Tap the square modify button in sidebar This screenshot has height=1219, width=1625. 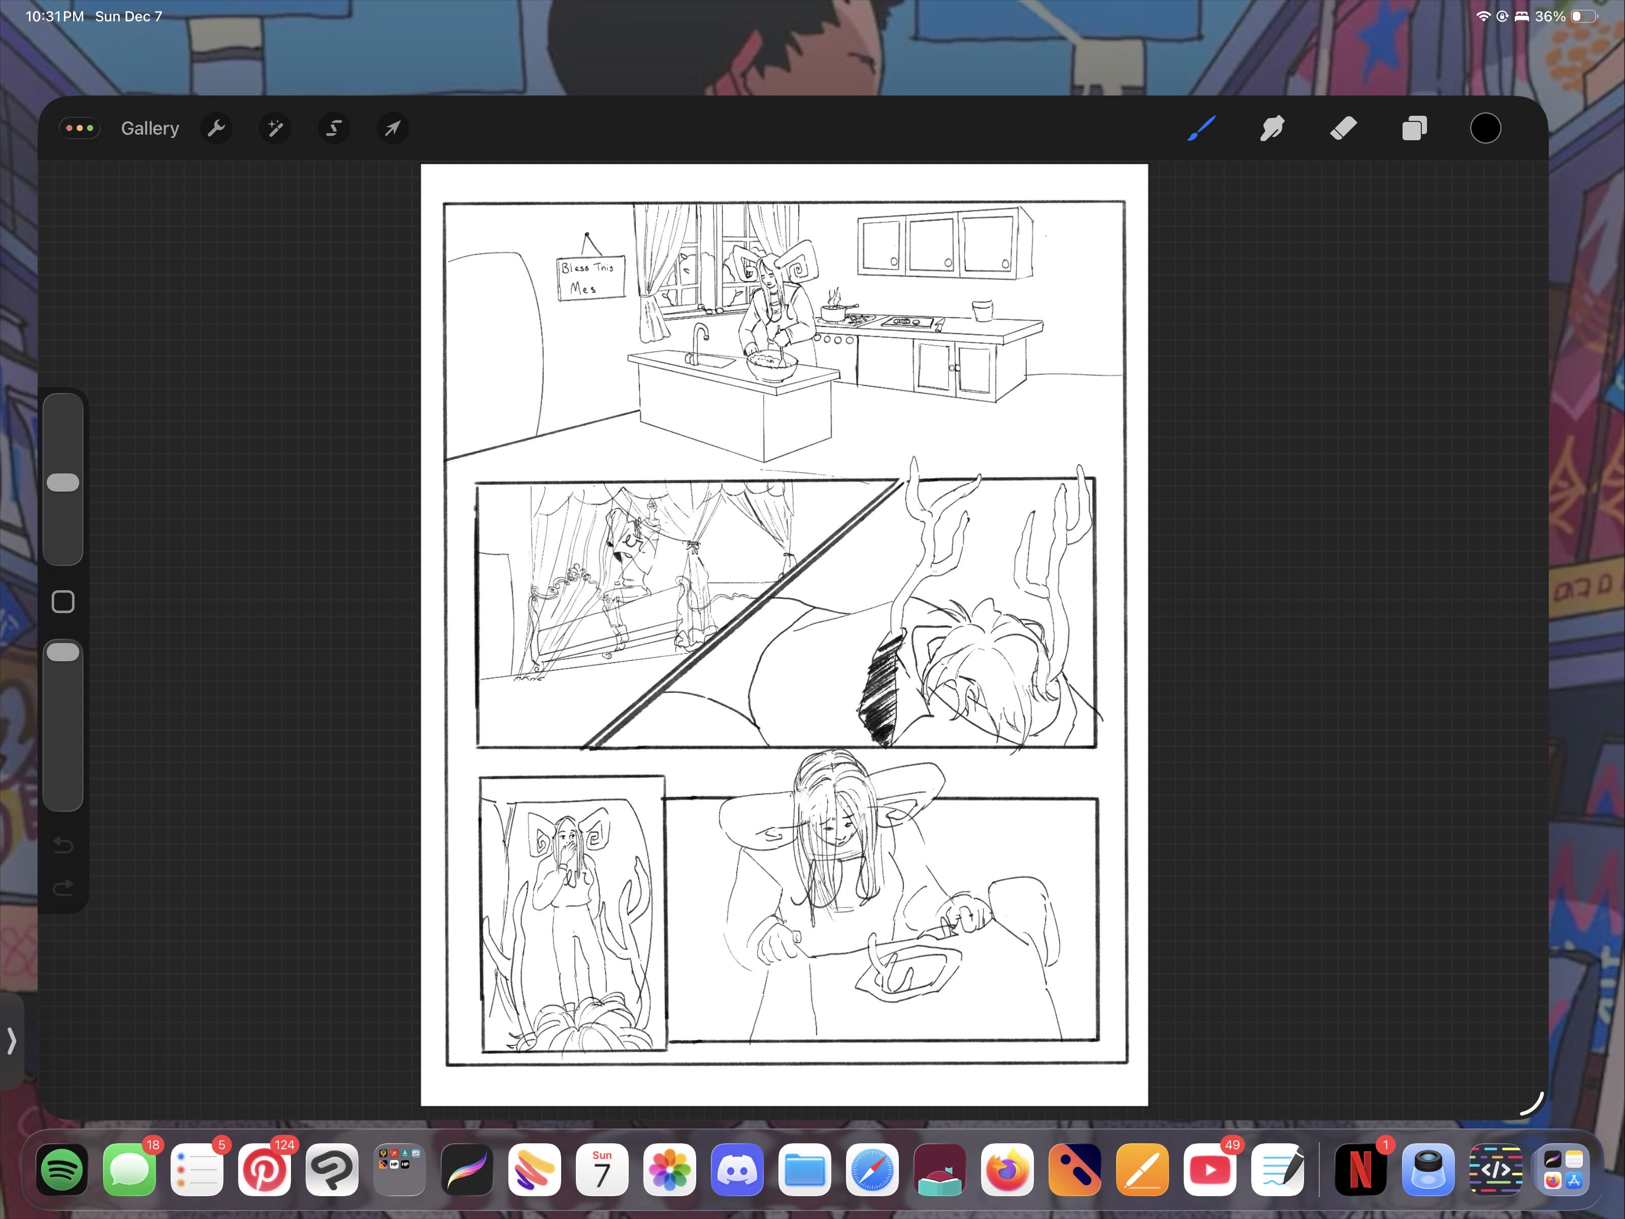pyautogui.click(x=63, y=602)
